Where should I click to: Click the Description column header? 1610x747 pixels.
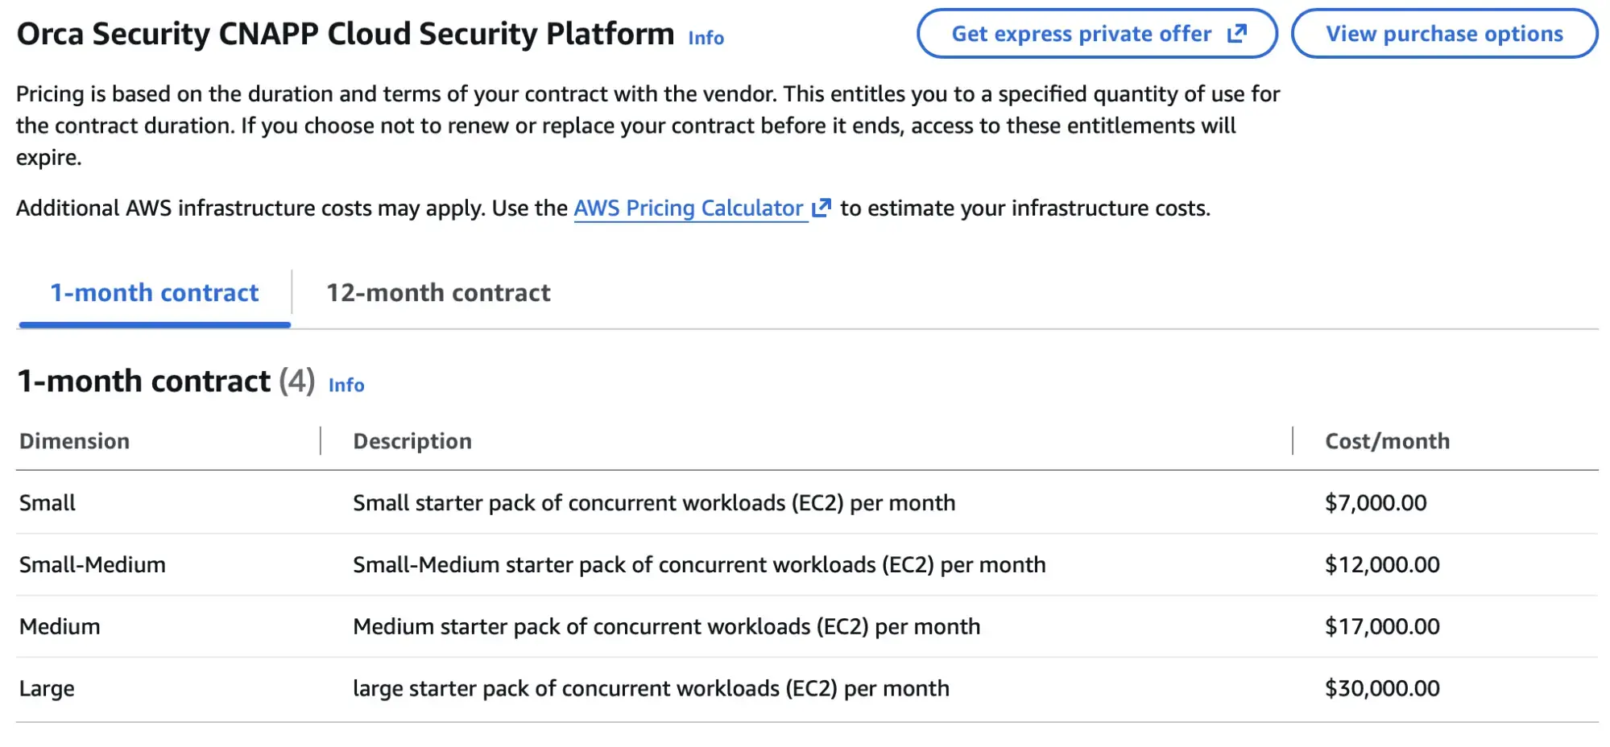412,441
